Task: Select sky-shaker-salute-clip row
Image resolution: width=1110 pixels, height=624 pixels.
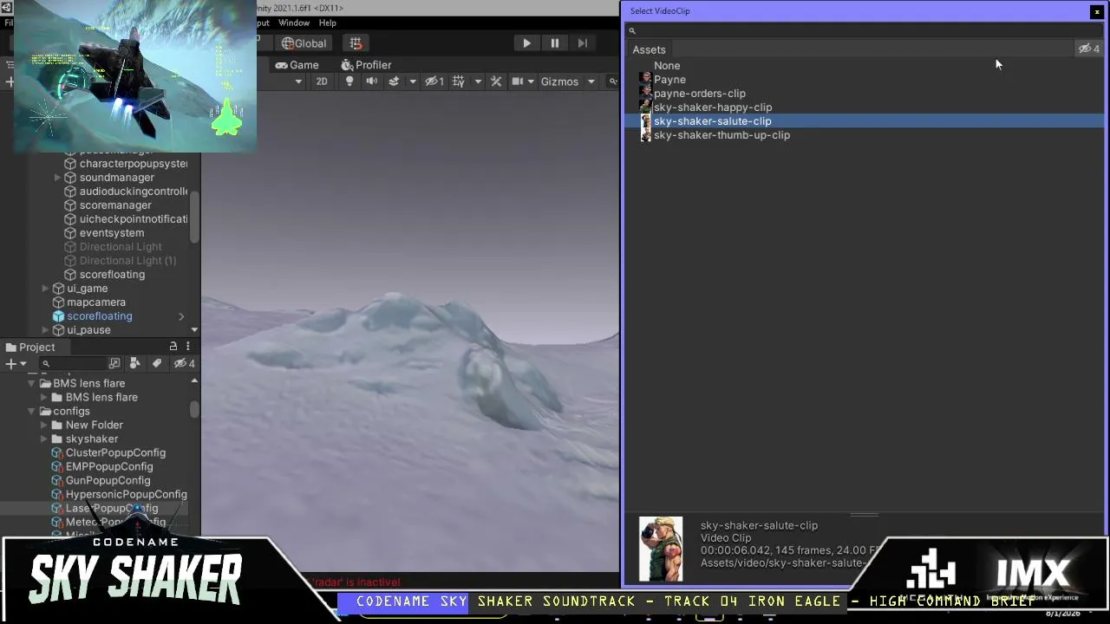Action: coord(865,121)
